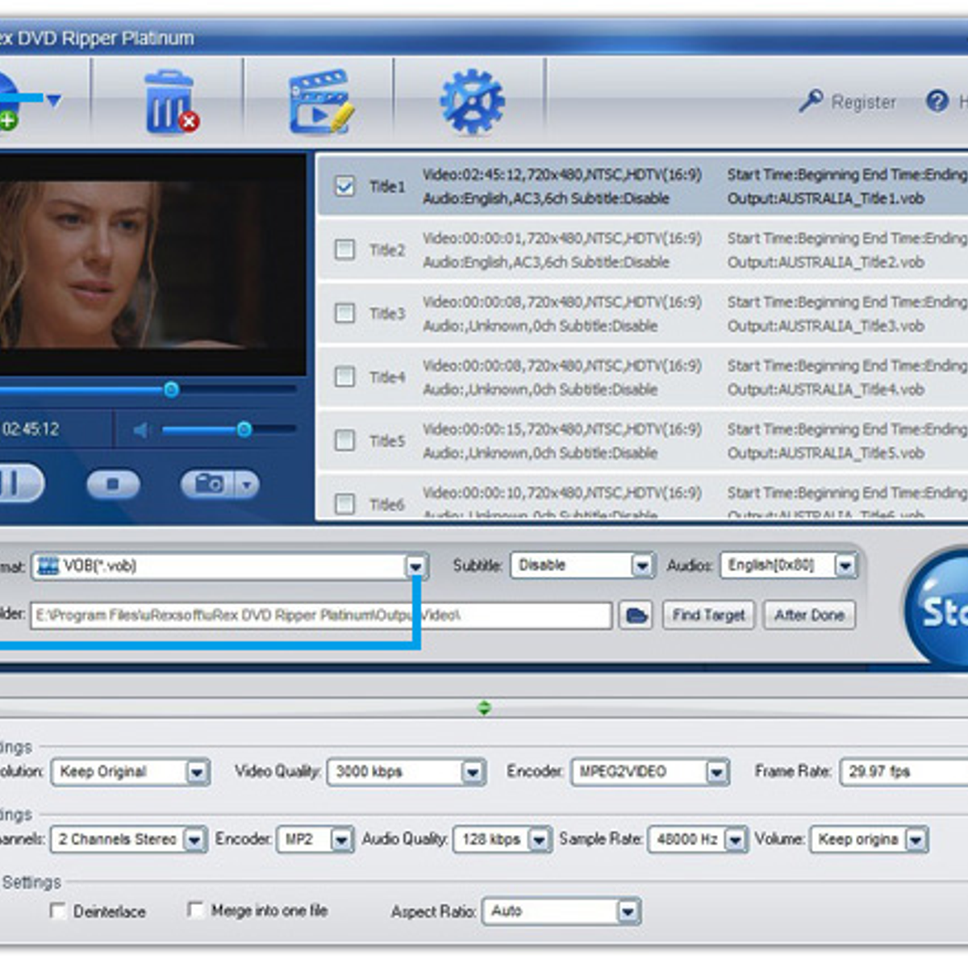Image resolution: width=968 pixels, height=968 pixels.
Task: Click the question mark help icon
Action: [x=937, y=101]
